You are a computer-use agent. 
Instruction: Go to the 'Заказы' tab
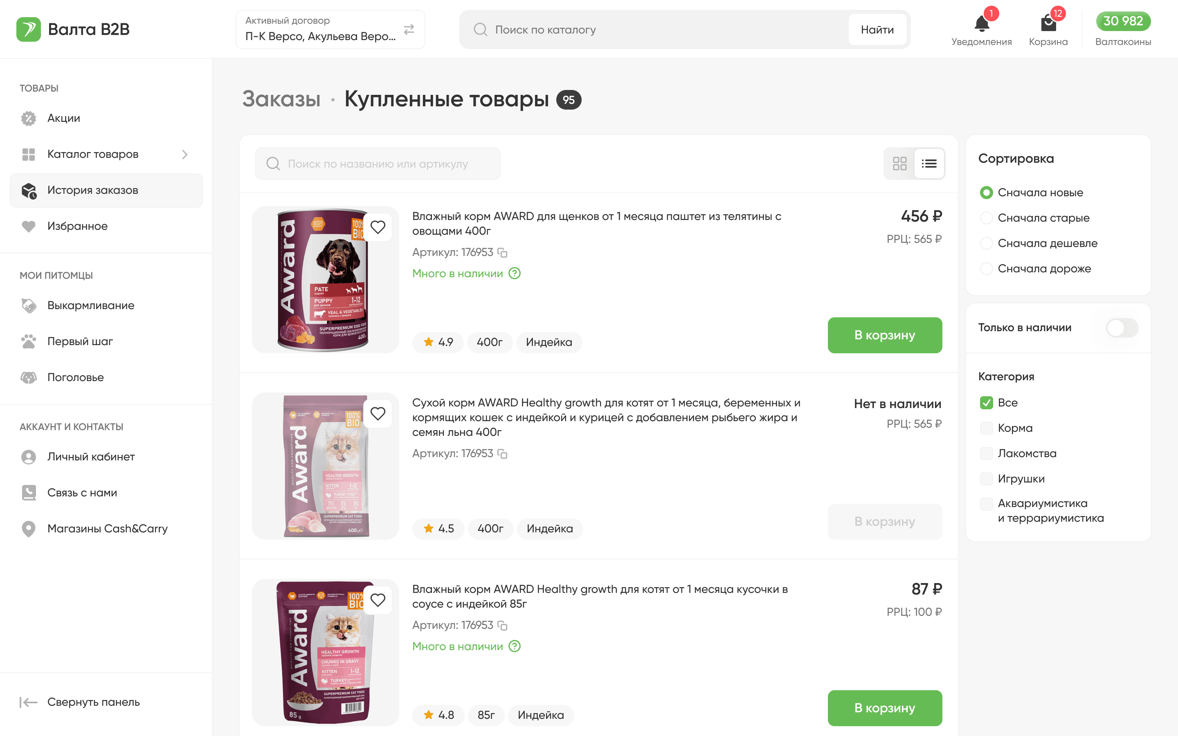281,99
